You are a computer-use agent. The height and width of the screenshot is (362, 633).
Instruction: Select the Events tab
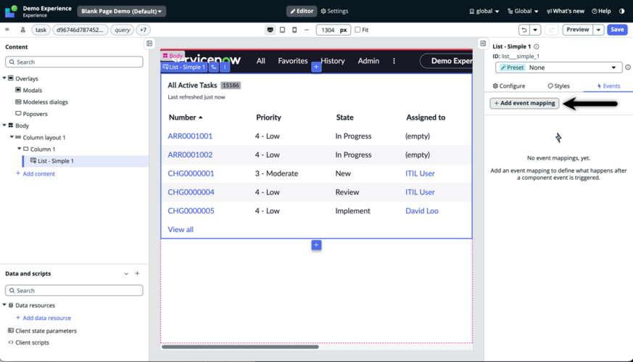(608, 86)
